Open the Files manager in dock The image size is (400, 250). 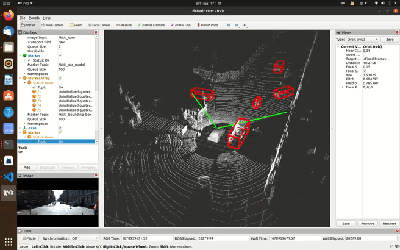pos(9,48)
